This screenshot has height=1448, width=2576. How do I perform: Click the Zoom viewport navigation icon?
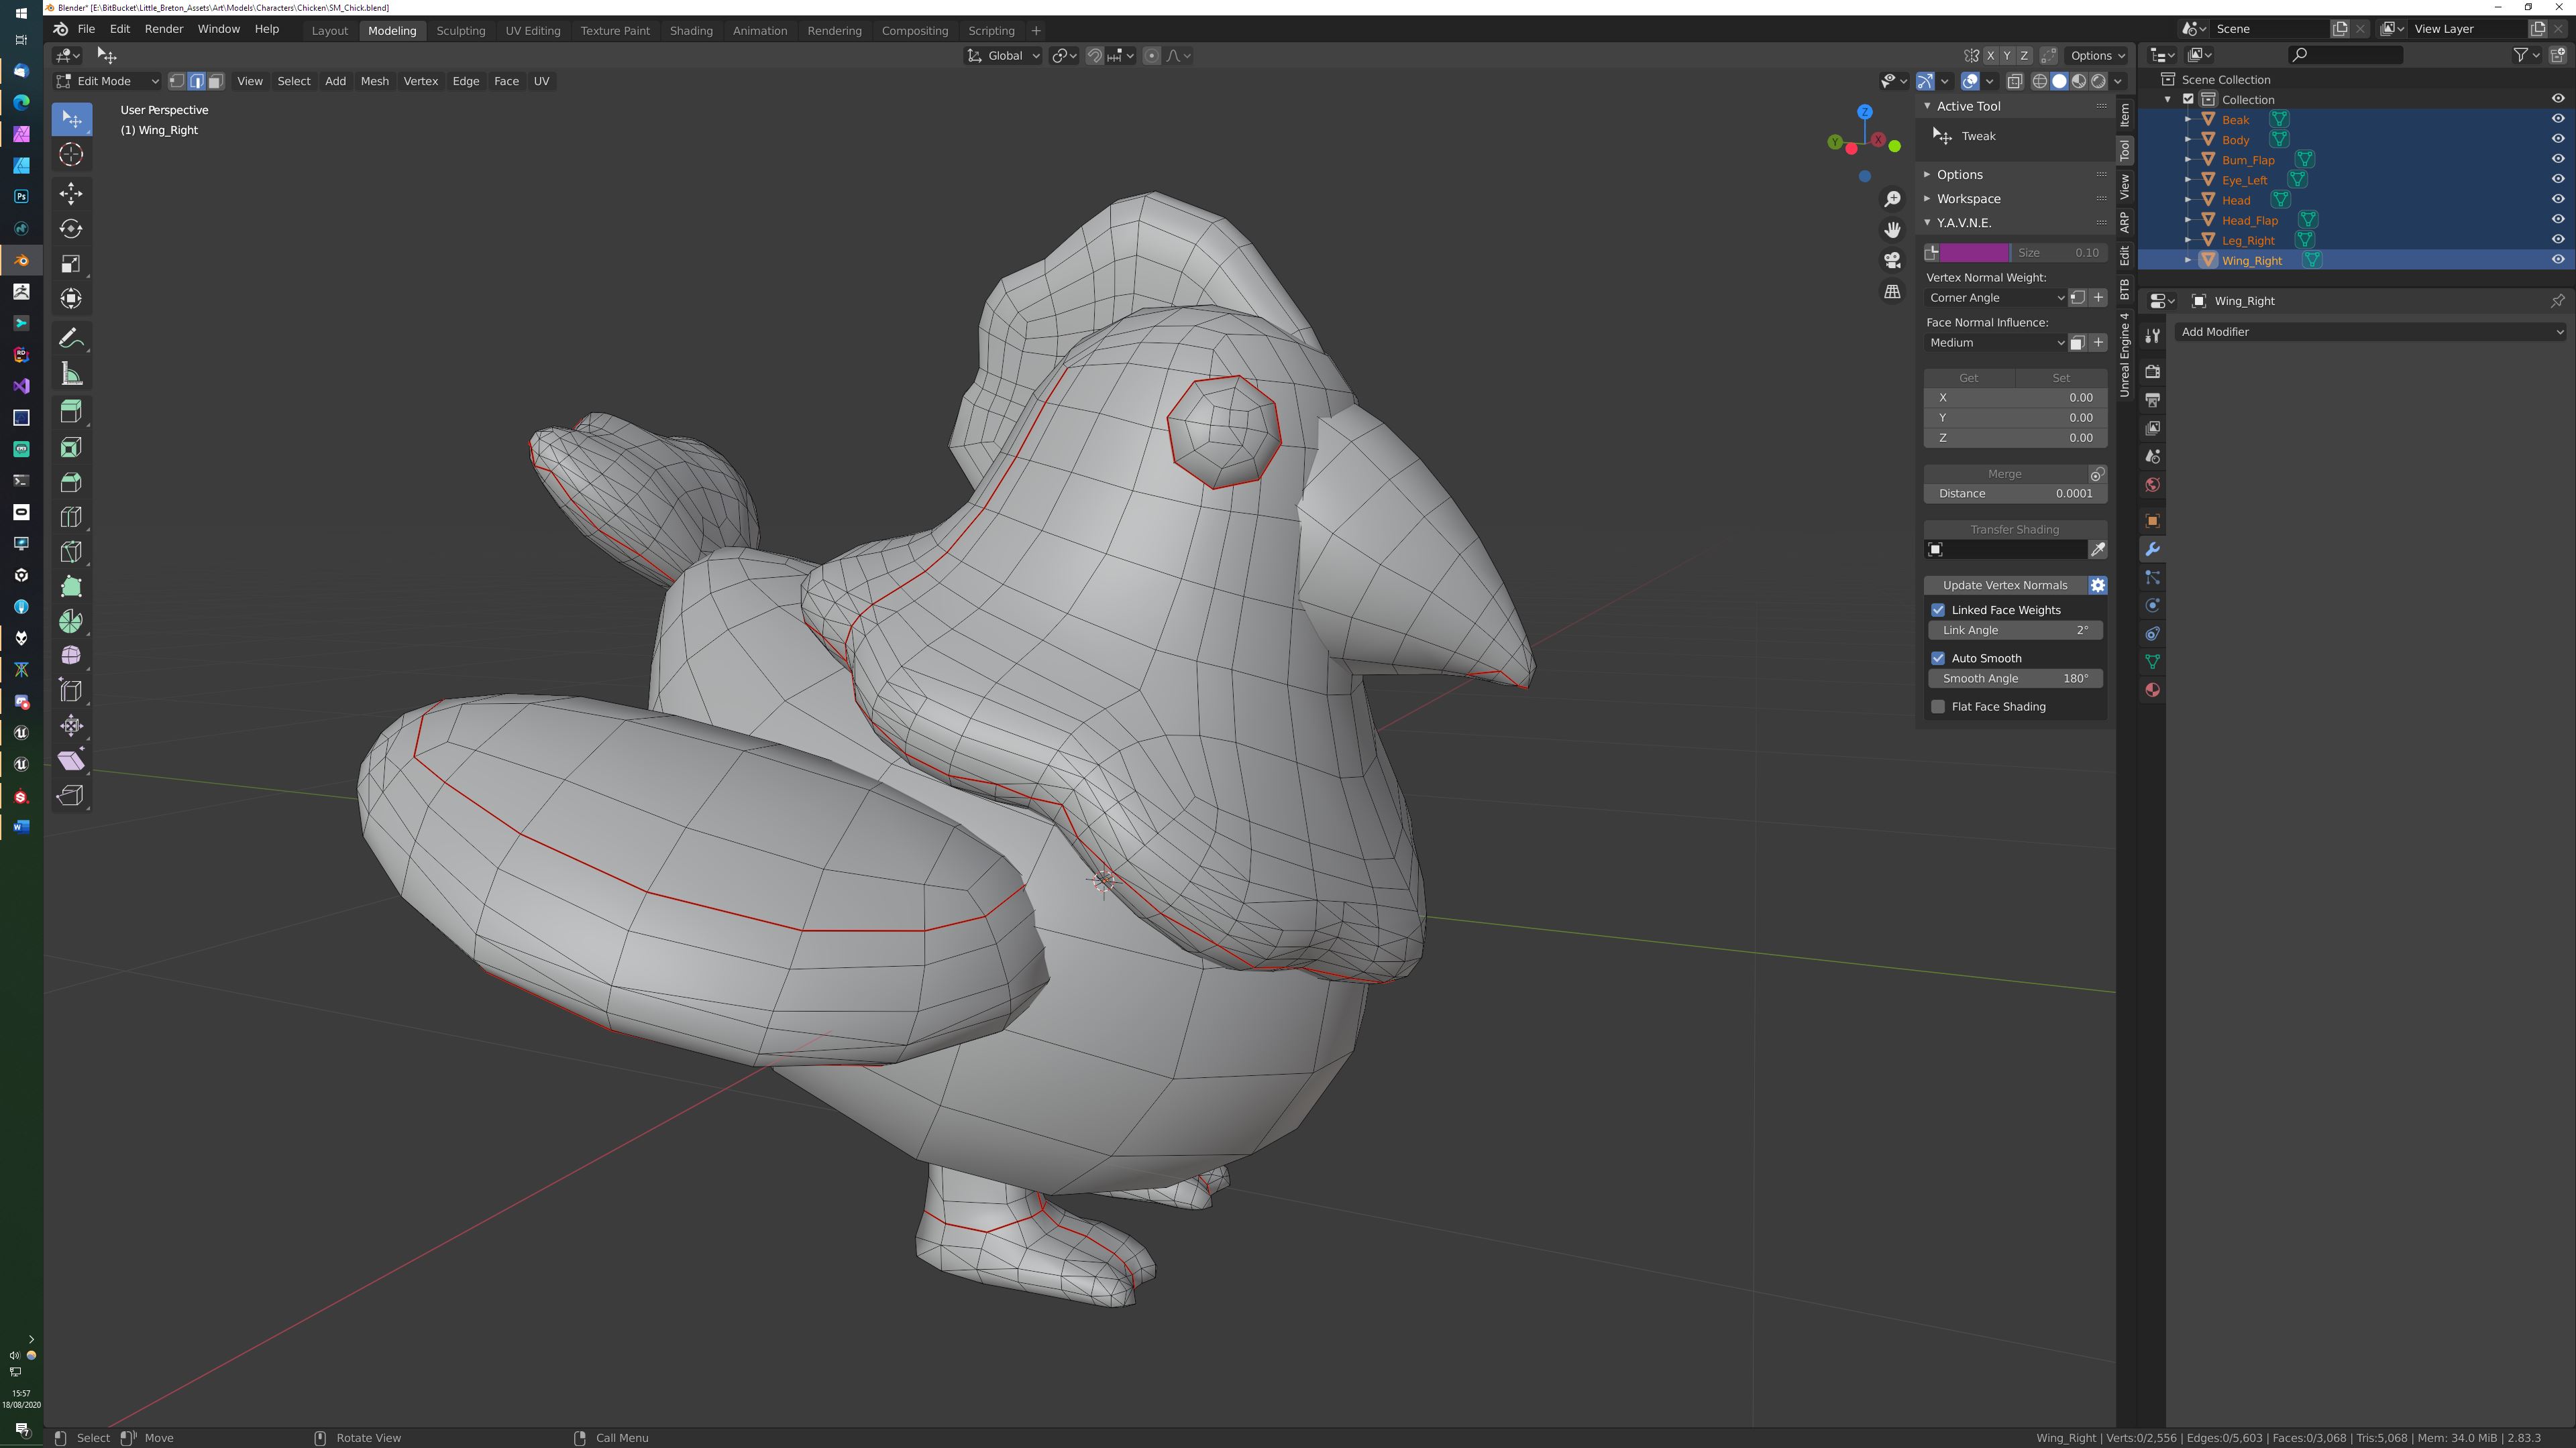1892,200
